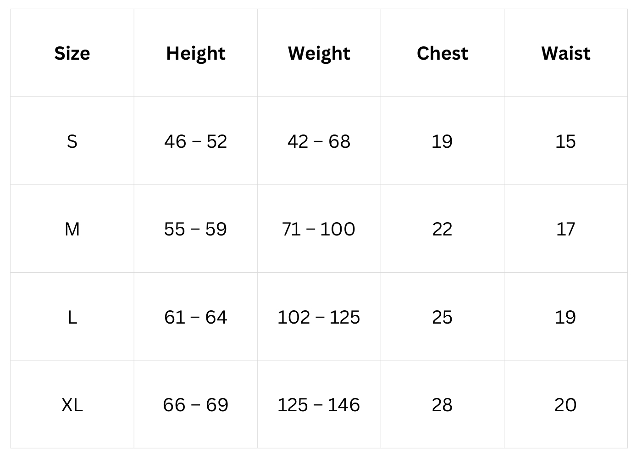Viewport: 642px width, 459px height.
Task: Click height cell 66 – 69
Action: tap(196, 405)
